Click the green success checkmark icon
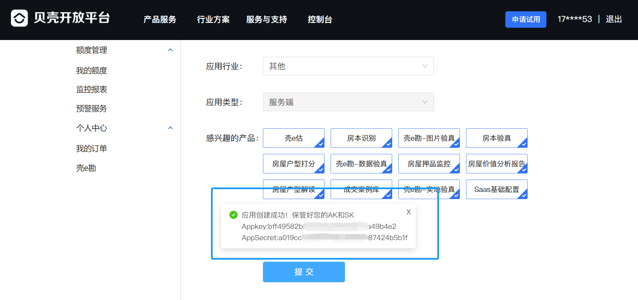The image size is (638, 300). [234, 215]
